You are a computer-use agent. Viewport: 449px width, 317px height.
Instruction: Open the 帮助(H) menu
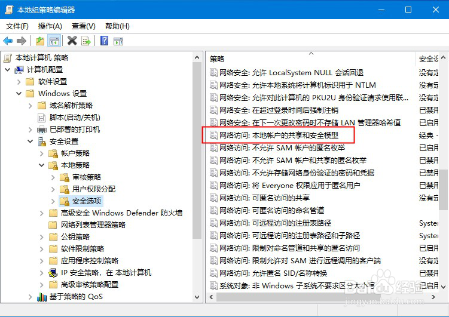coord(117,26)
